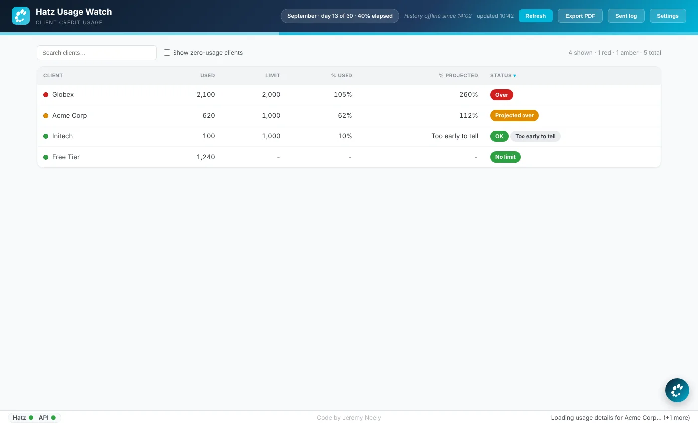The width and height of the screenshot is (698, 424).
Task: Click the green status dot beside Free Tier
Action: (x=46, y=157)
